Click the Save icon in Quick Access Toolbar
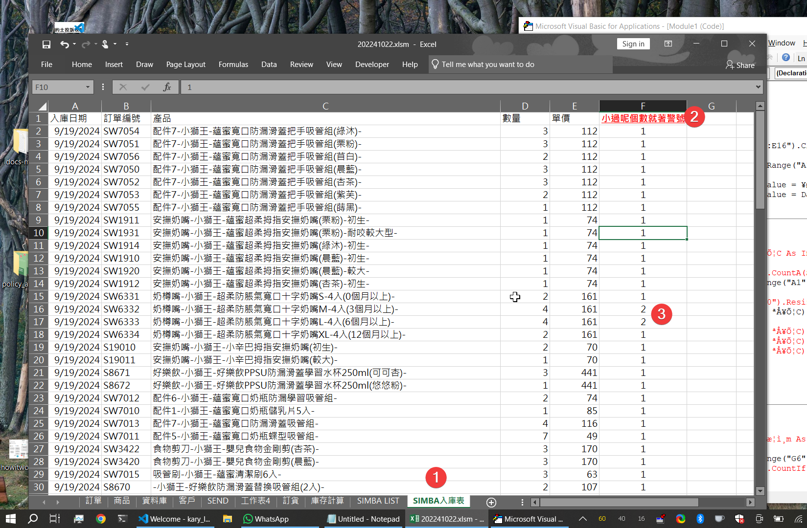 point(46,44)
